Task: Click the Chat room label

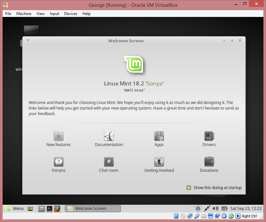Action: pyautogui.click(x=109, y=170)
